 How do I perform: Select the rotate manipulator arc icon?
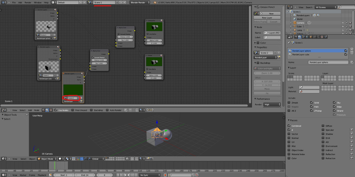tap(85, 159)
